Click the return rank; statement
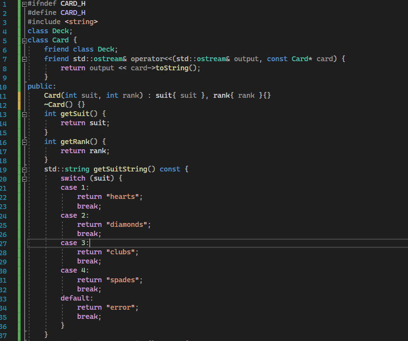 (85, 151)
